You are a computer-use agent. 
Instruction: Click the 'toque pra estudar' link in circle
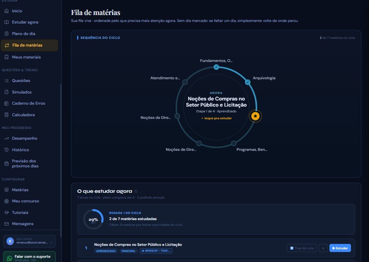coord(217,118)
